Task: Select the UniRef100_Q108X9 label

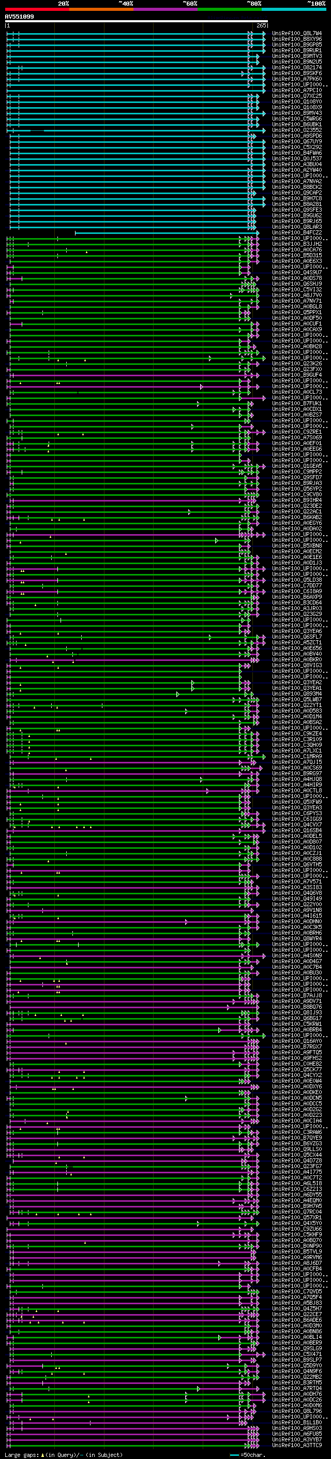Action: (x=297, y=107)
